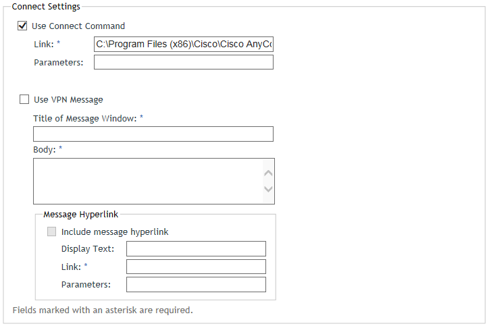Select the Display Text input field
This screenshot has width=487, height=326.
[x=196, y=248]
